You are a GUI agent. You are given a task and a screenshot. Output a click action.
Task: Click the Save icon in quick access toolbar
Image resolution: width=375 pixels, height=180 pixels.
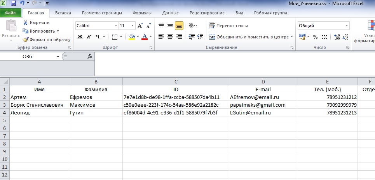14,3
